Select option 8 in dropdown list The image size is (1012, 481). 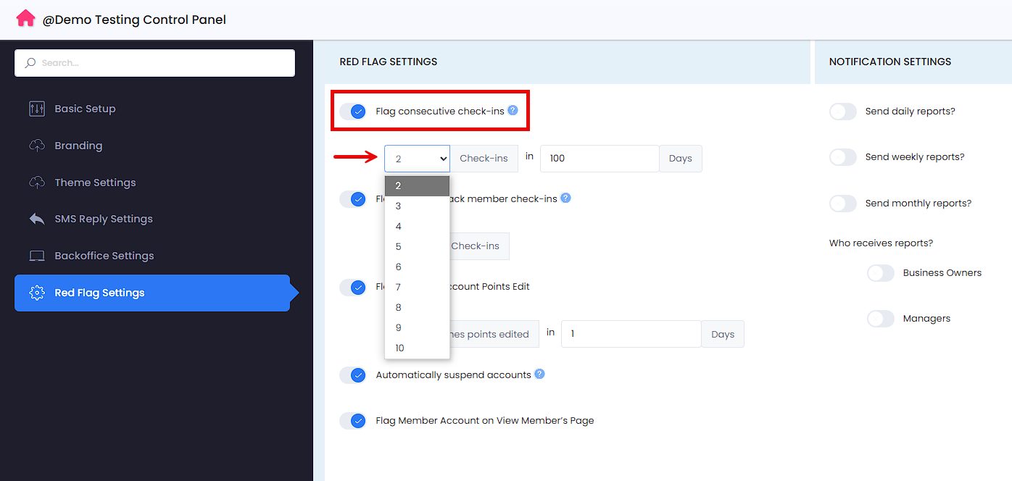point(417,308)
